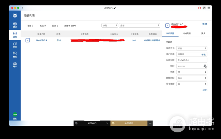Open the 设备 devices section in sidebar

pos(15,35)
